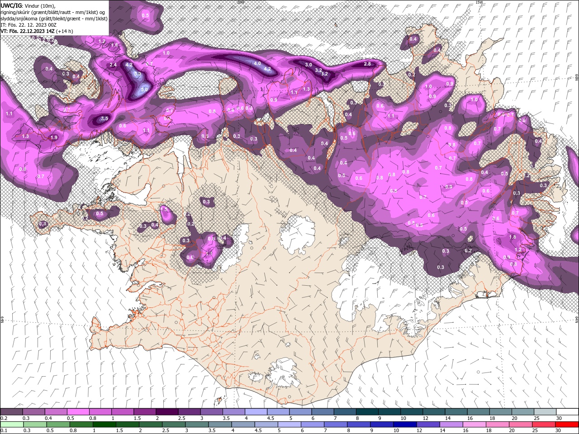Click the 1.8 precipitation value on the map

click(513, 237)
